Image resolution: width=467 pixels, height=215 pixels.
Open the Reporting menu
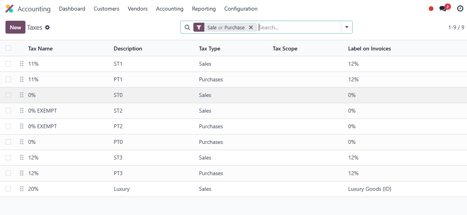pyautogui.click(x=204, y=9)
